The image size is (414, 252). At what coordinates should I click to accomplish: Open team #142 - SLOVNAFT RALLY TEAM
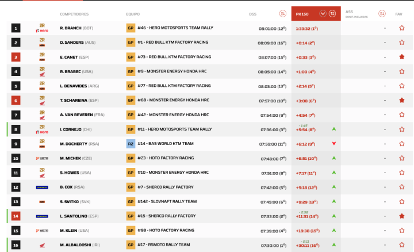167,201
